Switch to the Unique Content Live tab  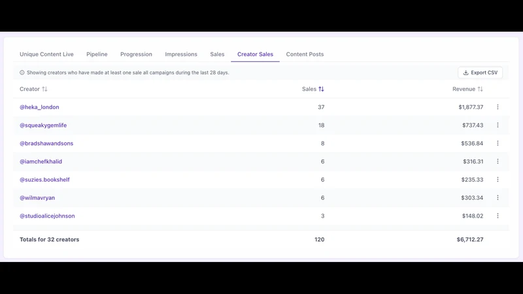click(46, 54)
